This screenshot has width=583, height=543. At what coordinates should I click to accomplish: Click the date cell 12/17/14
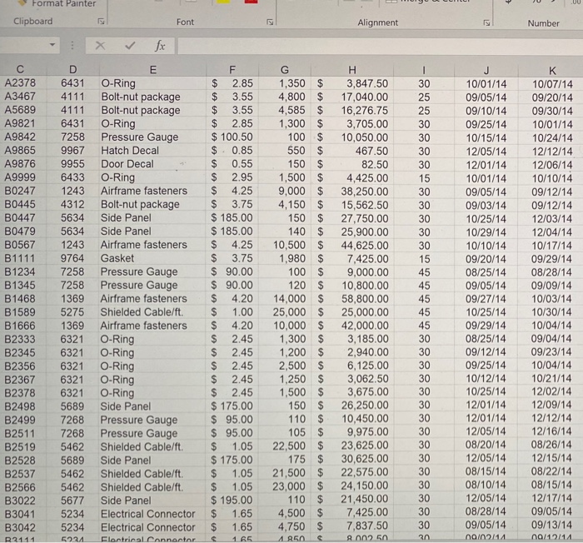click(x=551, y=498)
